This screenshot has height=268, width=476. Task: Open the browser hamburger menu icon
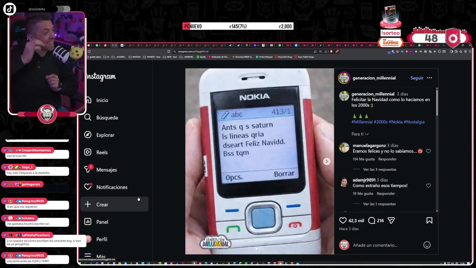click(470, 51)
